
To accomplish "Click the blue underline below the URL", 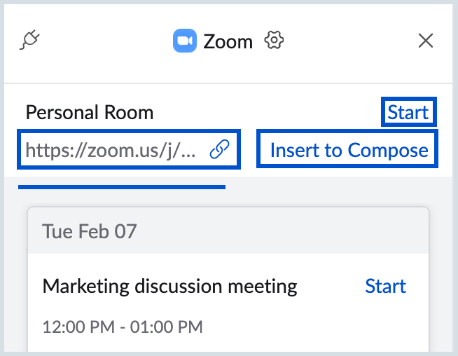I will point(122,187).
